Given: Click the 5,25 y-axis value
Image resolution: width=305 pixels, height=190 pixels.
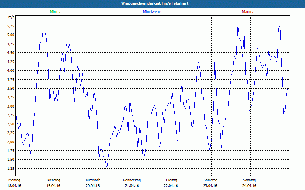Looking at the screenshot, I should [x=11, y=26].
